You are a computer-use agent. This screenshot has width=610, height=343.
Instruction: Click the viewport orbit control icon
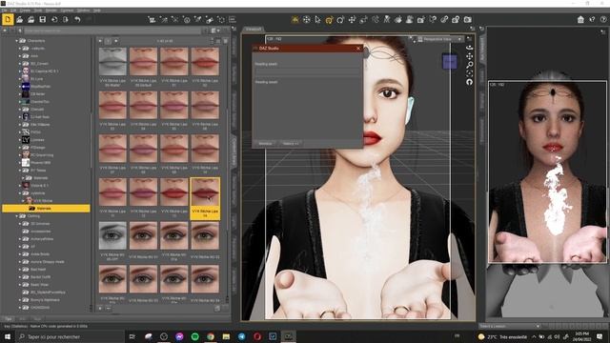[470, 48]
